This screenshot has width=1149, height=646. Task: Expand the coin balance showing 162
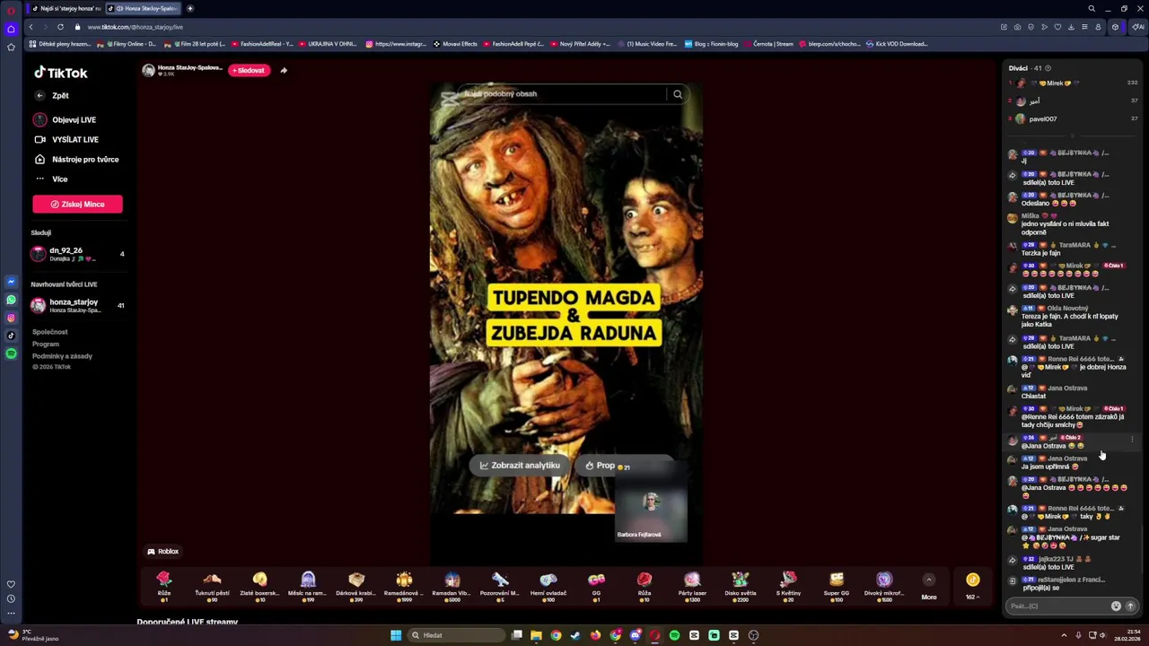(973, 587)
